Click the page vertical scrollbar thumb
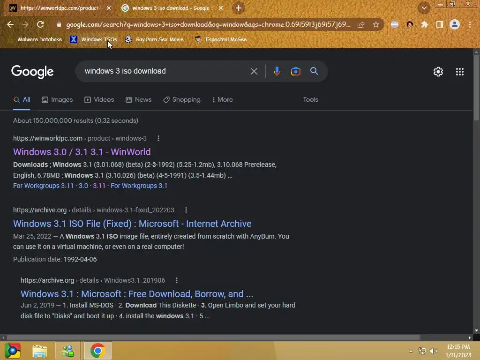This screenshot has height=360, width=480. click(x=476, y=87)
